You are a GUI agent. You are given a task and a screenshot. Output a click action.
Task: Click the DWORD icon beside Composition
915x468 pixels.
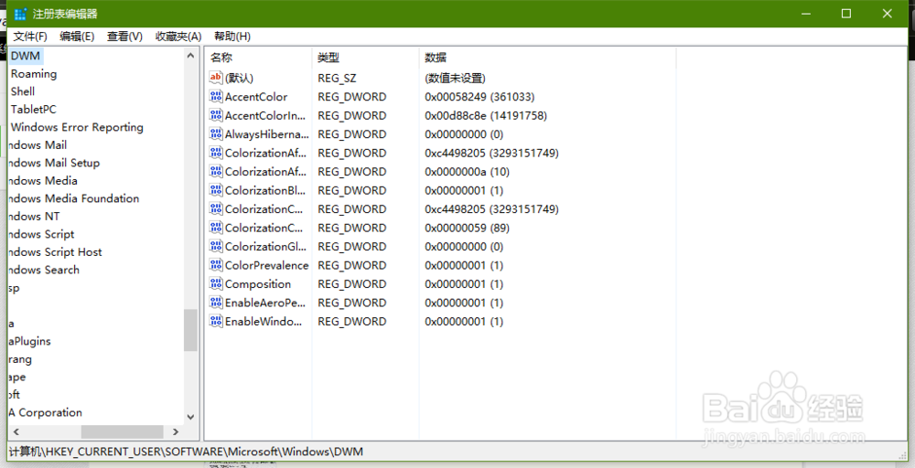216,284
